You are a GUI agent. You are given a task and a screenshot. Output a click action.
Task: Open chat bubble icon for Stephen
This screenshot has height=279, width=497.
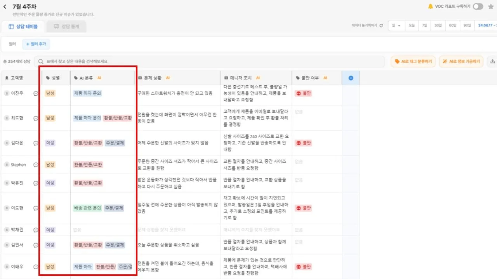click(36, 165)
